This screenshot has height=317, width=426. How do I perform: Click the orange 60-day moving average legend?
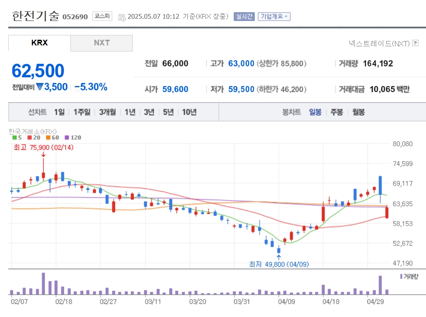(x=52, y=138)
